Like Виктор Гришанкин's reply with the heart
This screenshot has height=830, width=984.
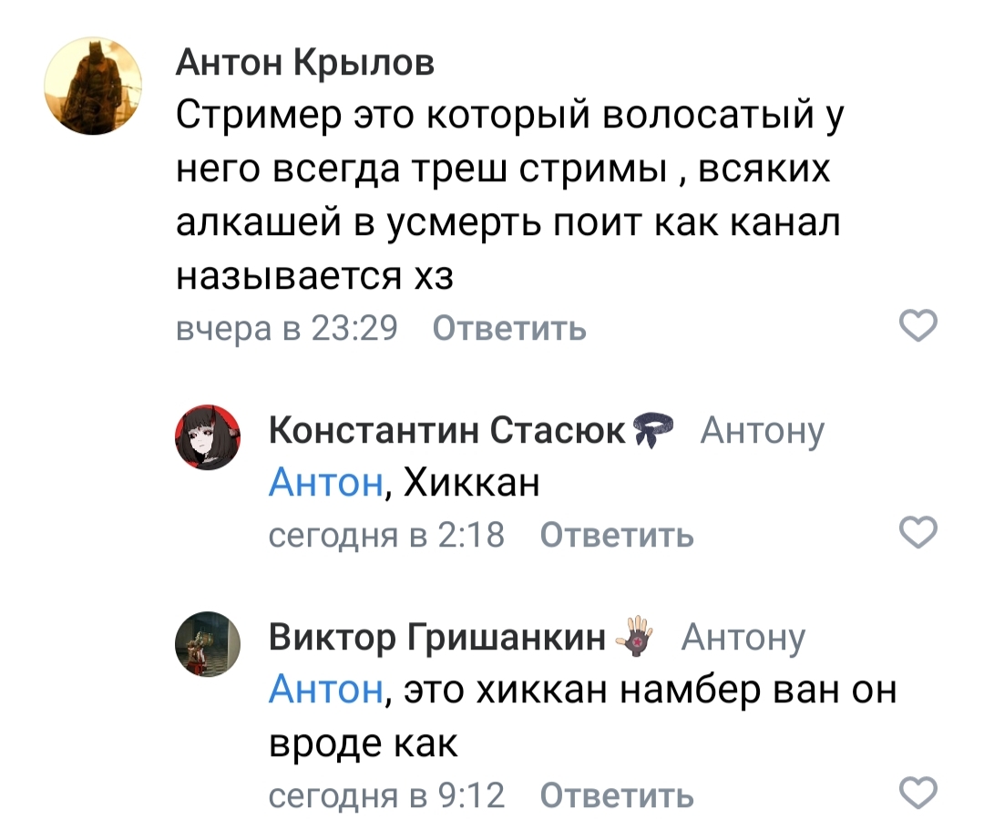[917, 793]
